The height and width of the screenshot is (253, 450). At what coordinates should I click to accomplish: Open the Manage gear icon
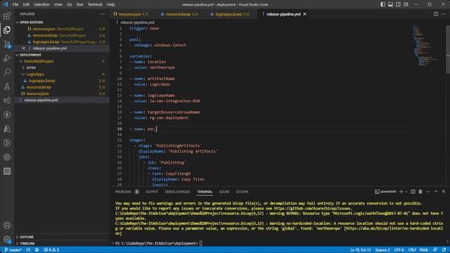pos(7,239)
